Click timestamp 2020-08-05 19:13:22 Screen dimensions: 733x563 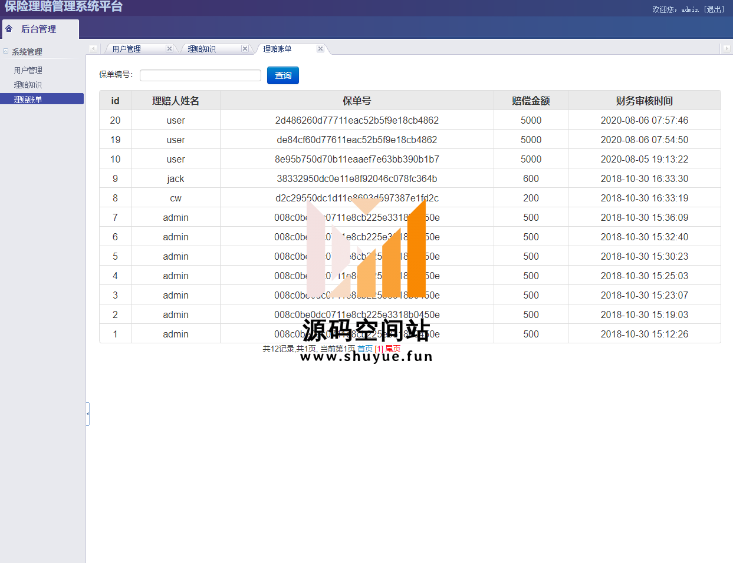pos(645,159)
